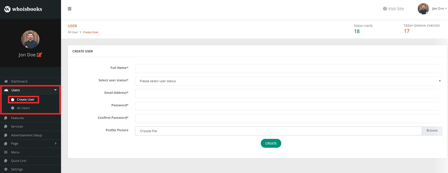
Task: Click the whoisbooks logo icon
Action: tap(7, 9)
